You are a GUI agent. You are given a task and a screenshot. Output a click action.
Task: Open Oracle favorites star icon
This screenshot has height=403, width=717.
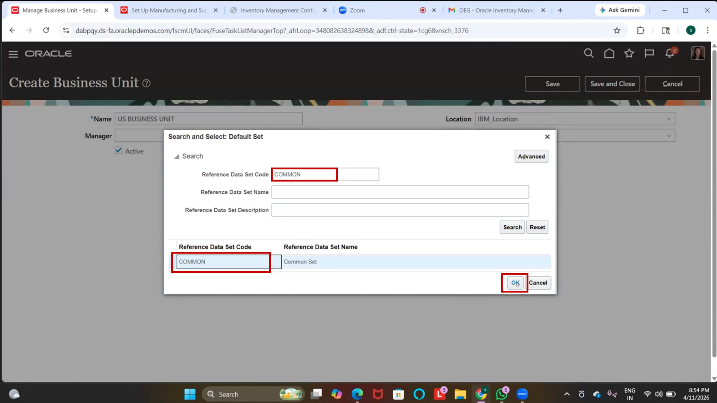point(629,53)
